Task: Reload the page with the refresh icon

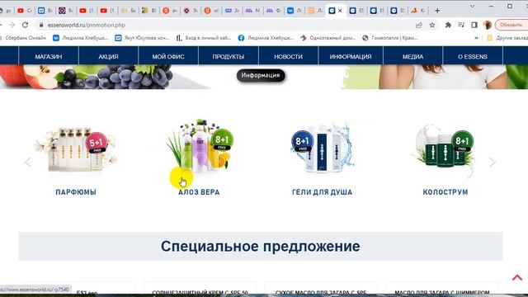Action: tap(25, 25)
